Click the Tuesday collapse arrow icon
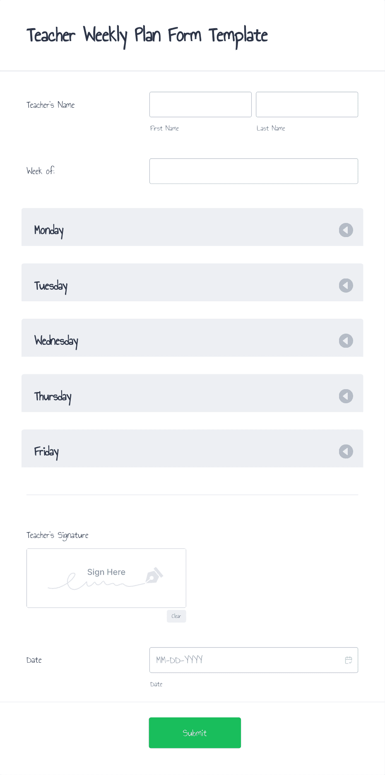The height and width of the screenshot is (775, 385). 346,286
